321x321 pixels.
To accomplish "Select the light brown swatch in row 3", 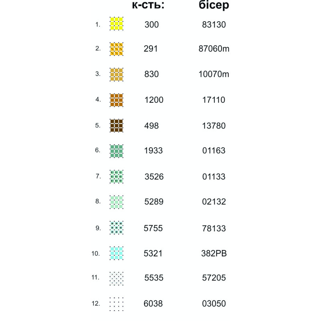I will coord(116,75).
